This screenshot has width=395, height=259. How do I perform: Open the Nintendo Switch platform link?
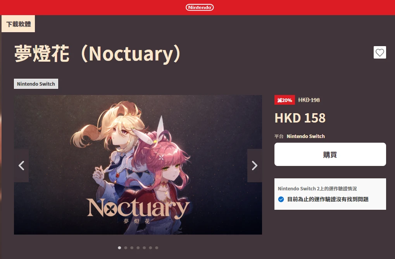[x=305, y=136]
